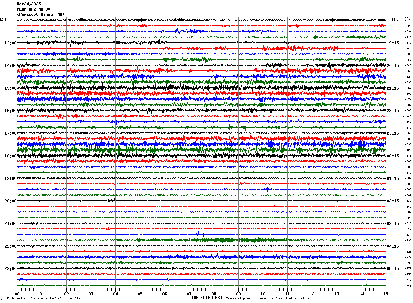Screen dimensions: 413x303
Task: Click the 21:15 UTC time label
Action: tap(393, 88)
